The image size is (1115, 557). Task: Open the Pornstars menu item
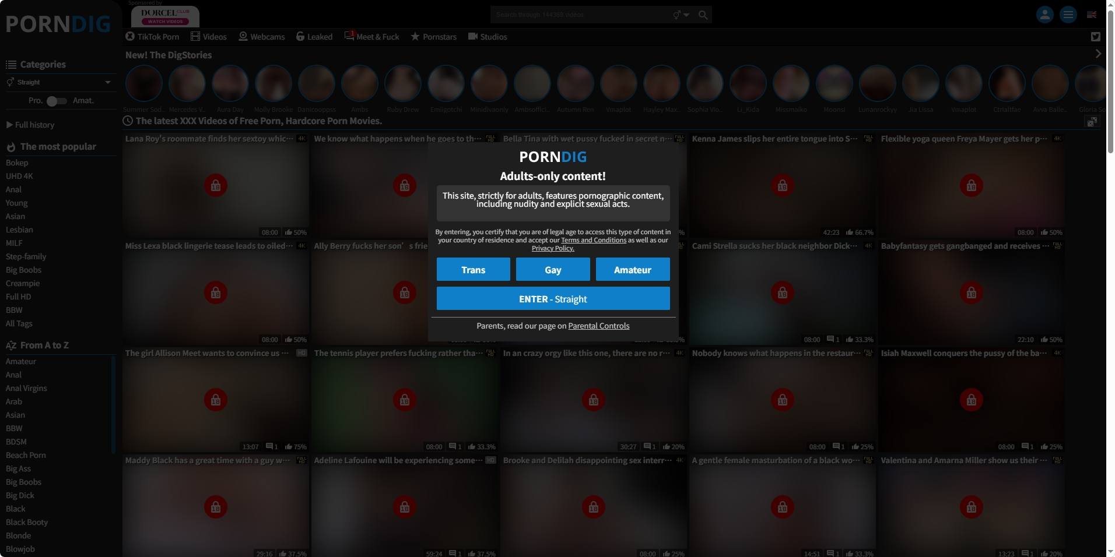point(434,37)
